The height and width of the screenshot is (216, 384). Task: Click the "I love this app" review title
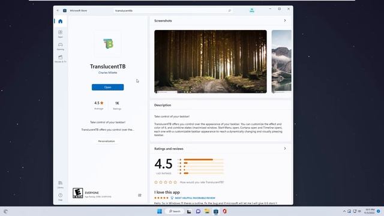(167, 192)
